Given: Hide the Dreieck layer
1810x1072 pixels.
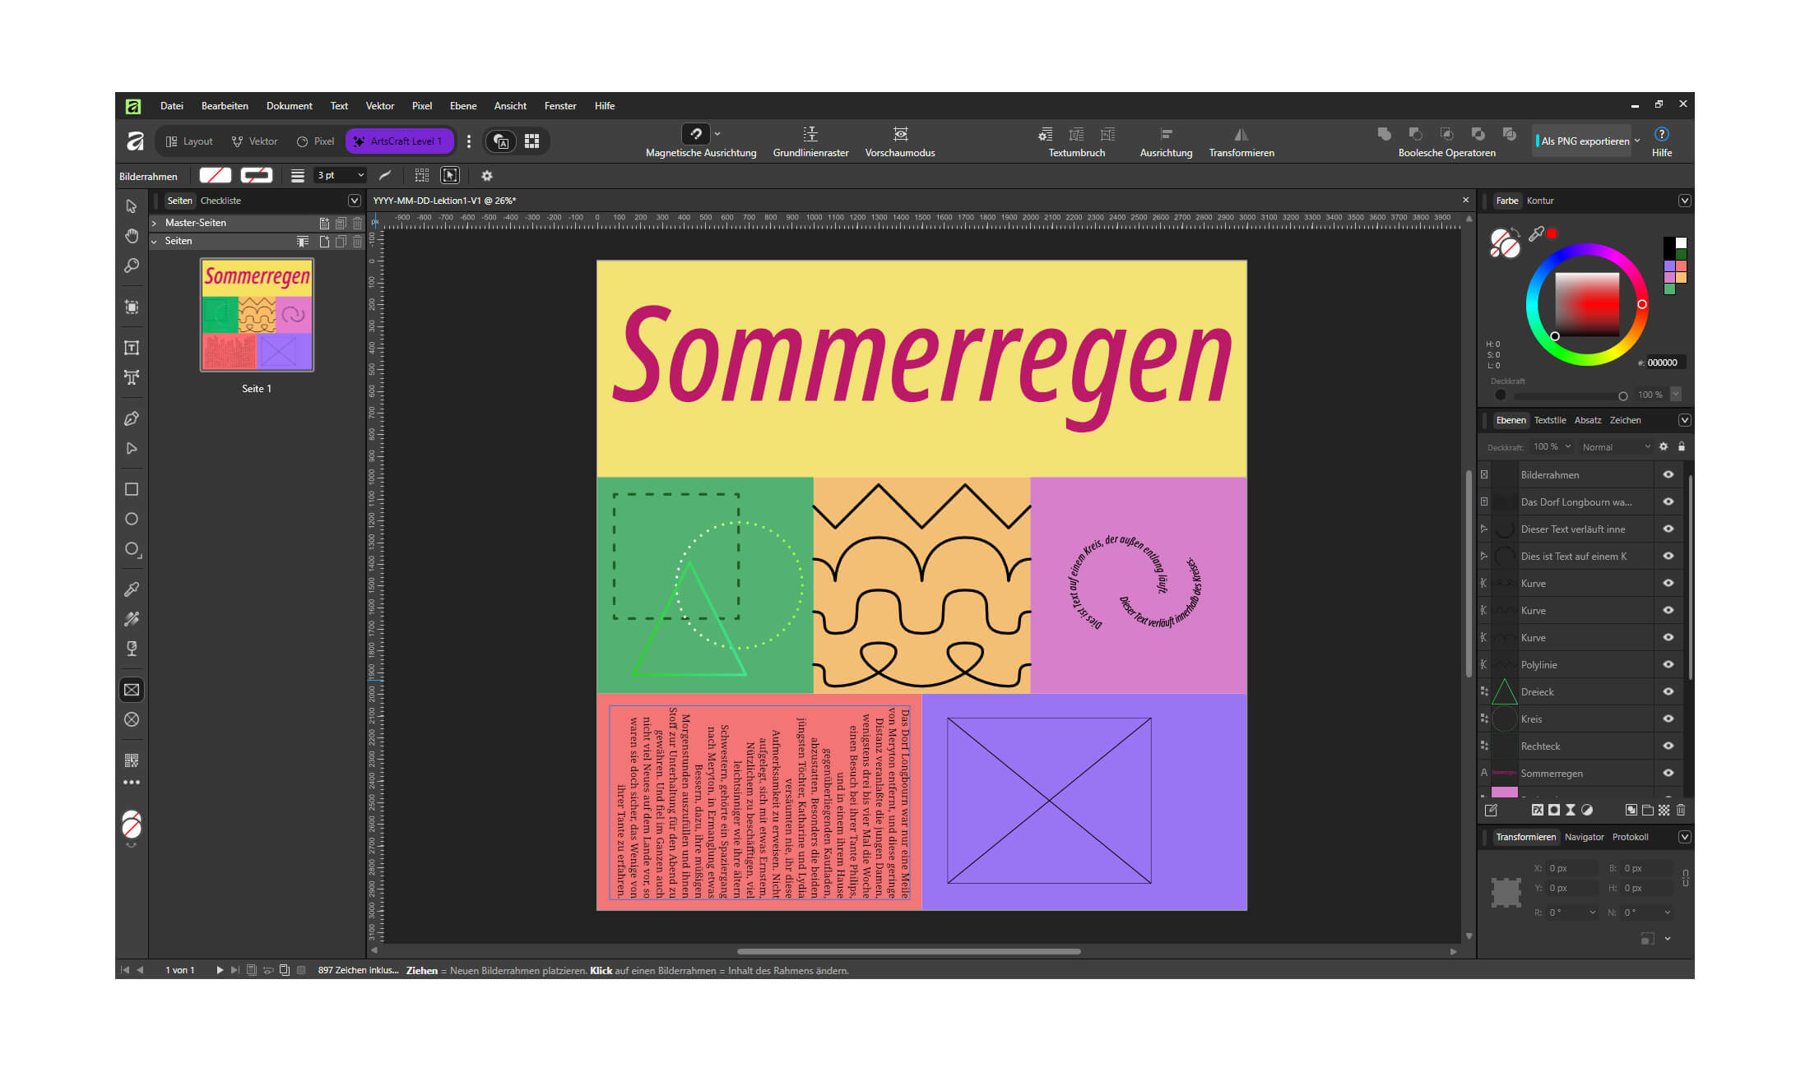Looking at the screenshot, I should tap(1668, 691).
